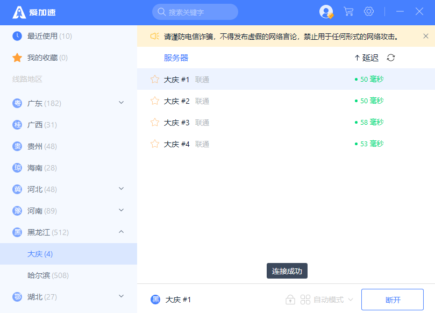This screenshot has width=435, height=313.
Task: Click the grid icon beside 自动模式
Action: (x=305, y=300)
